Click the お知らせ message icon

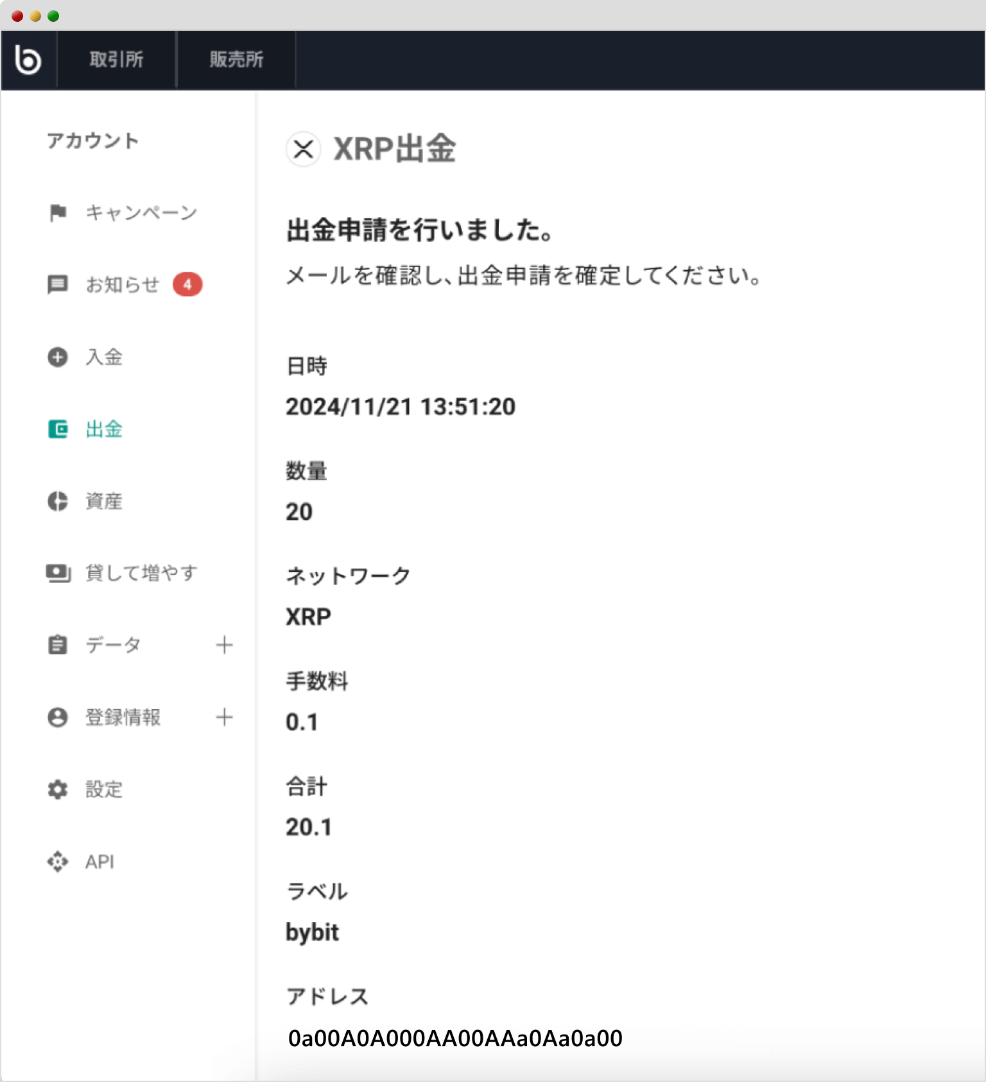point(58,284)
